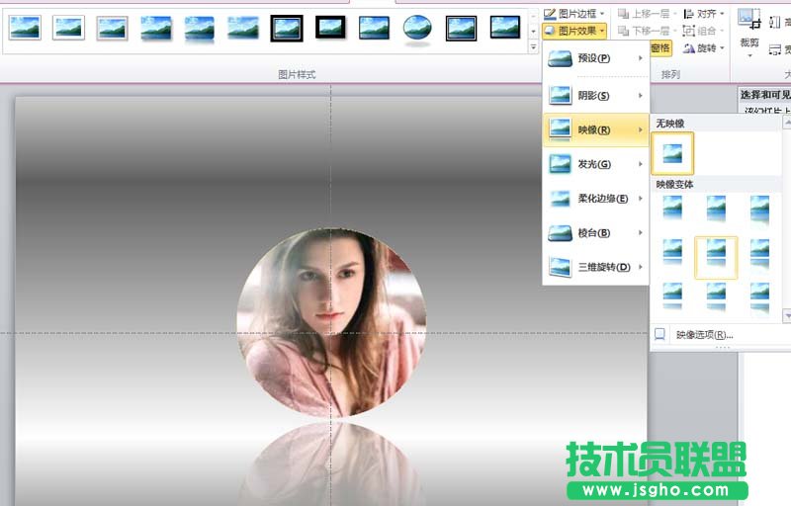Select tight reflection, 4 pt offset variant

[x=672, y=254]
